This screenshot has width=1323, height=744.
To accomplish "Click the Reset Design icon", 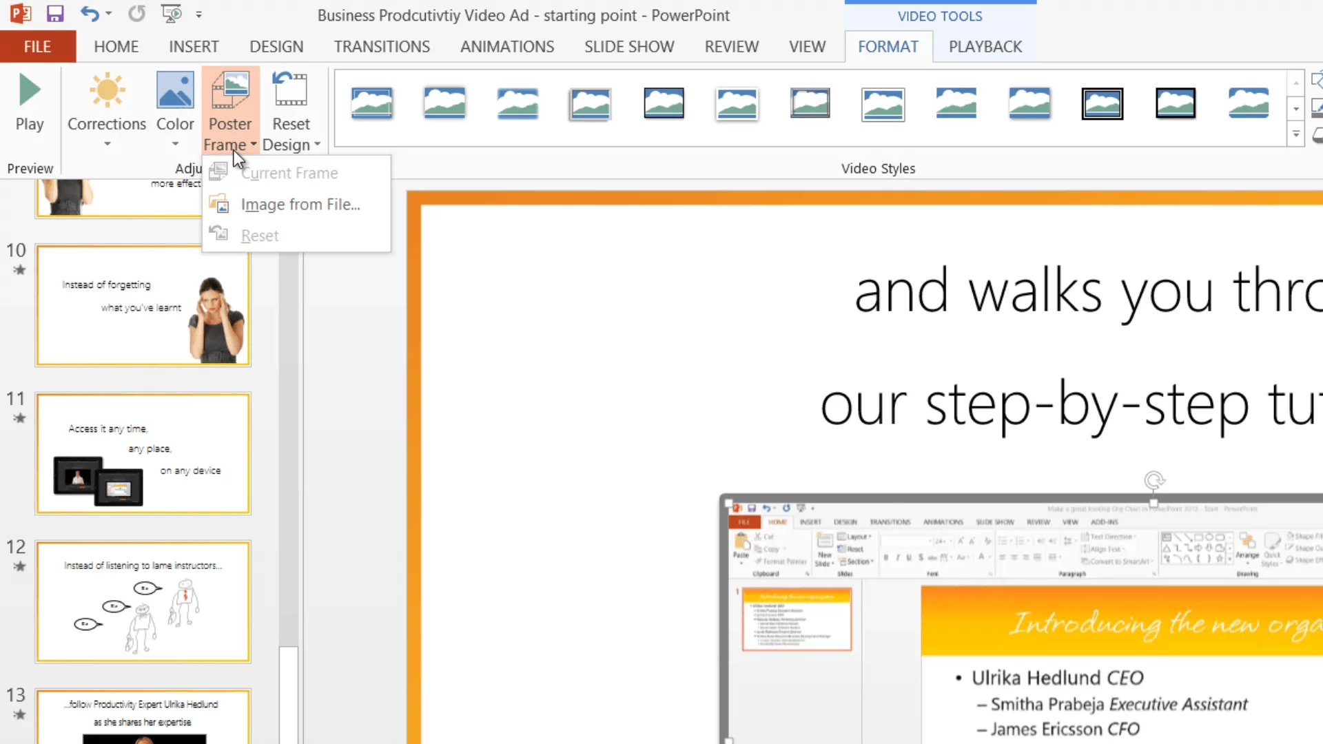I will click(x=291, y=91).
